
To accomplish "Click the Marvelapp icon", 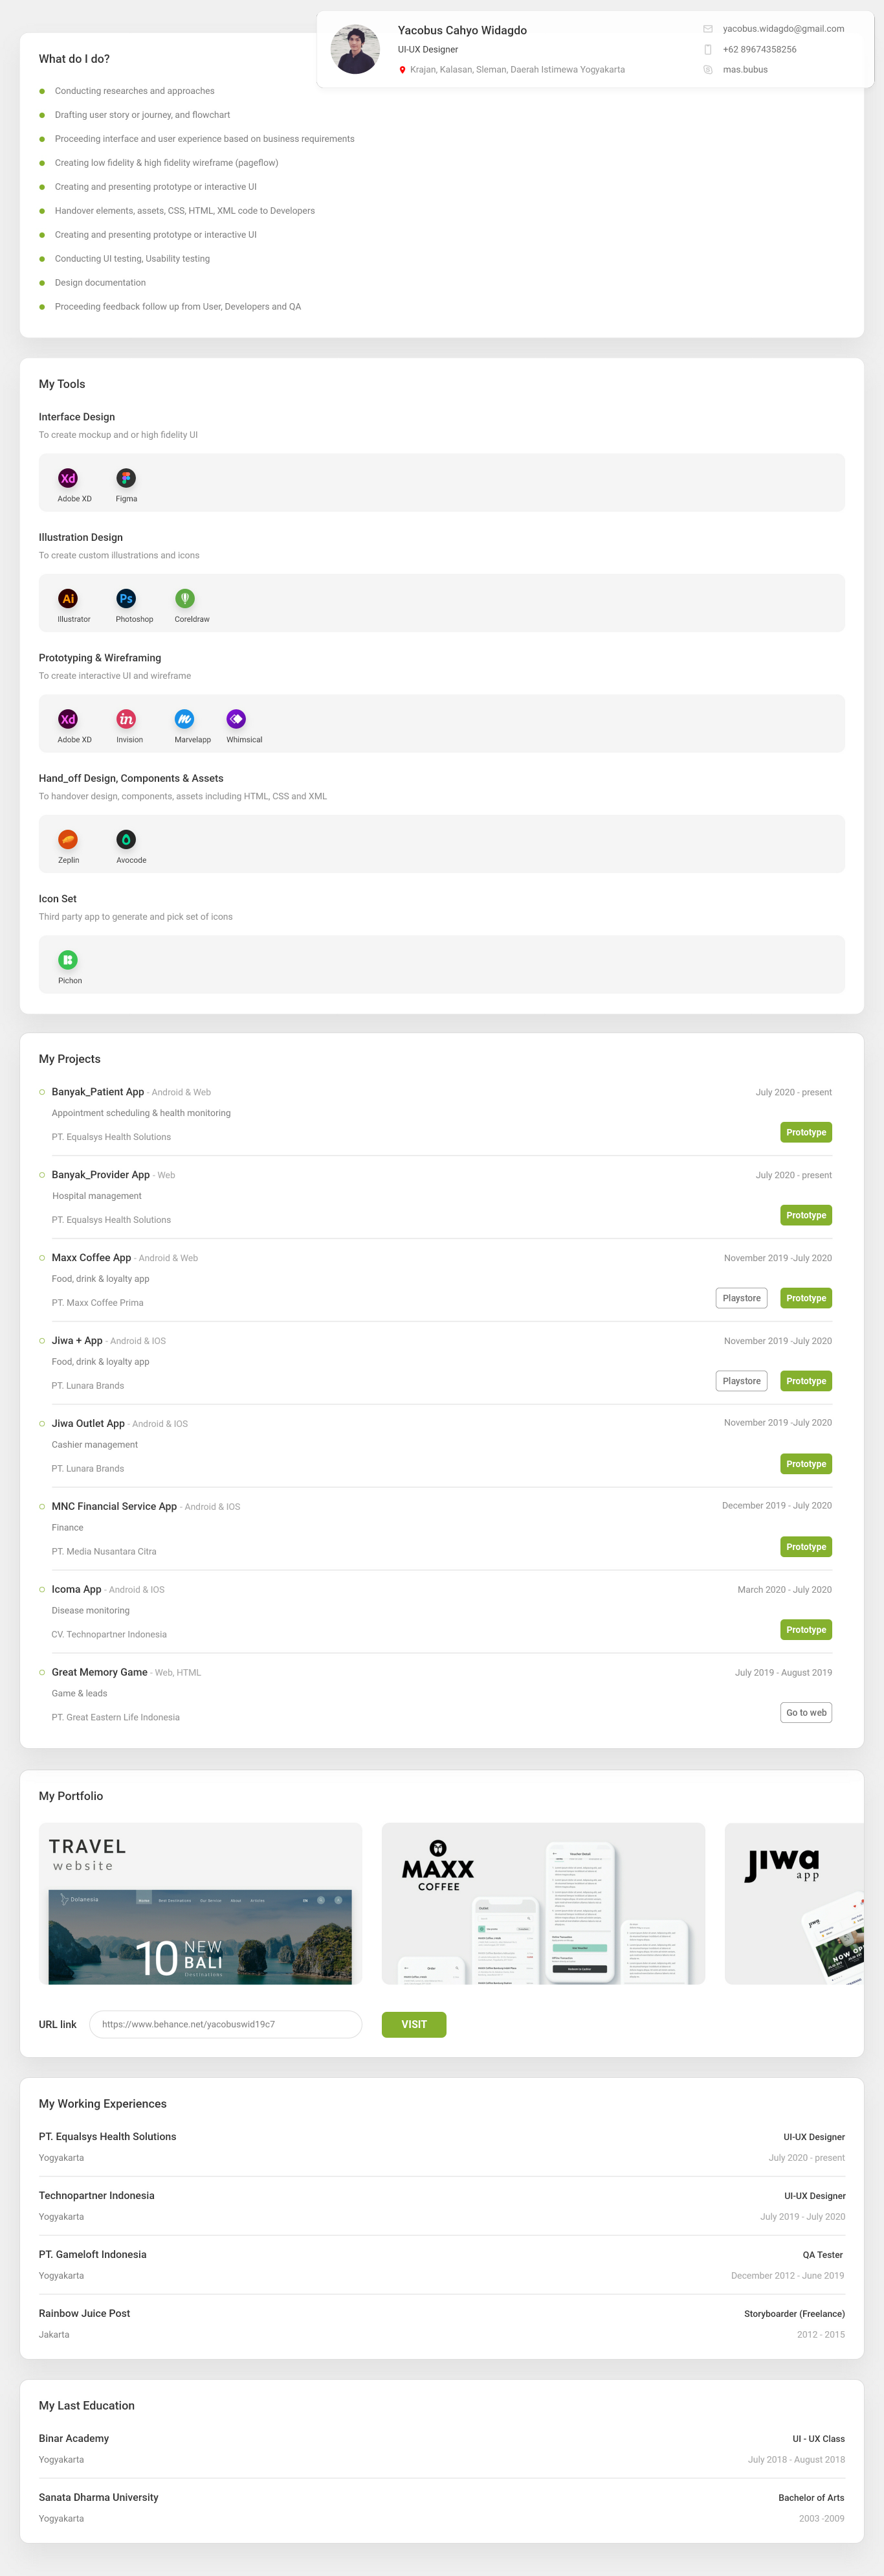I will (x=185, y=719).
